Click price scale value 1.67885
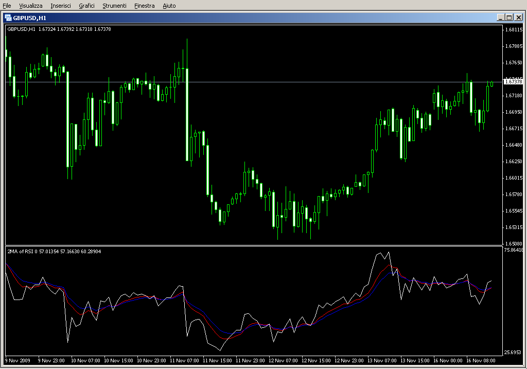This screenshot has height=369, width=527. [514, 46]
